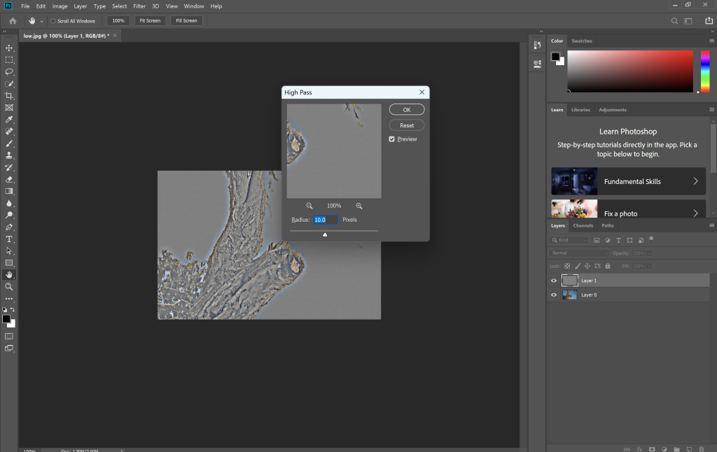Open the Opacity dropdown arrow

[x=650, y=253]
